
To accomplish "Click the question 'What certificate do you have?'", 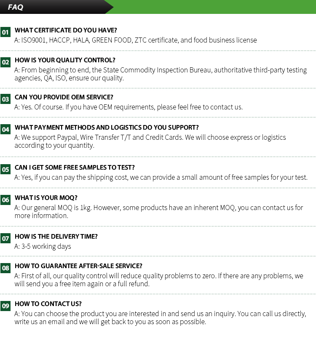I will pos(66,30).
